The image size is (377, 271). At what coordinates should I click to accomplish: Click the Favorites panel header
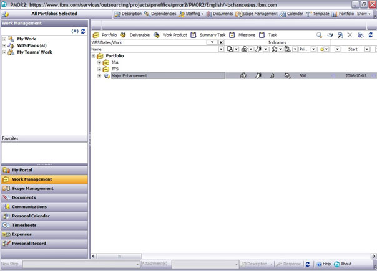[x=44, y=138]
